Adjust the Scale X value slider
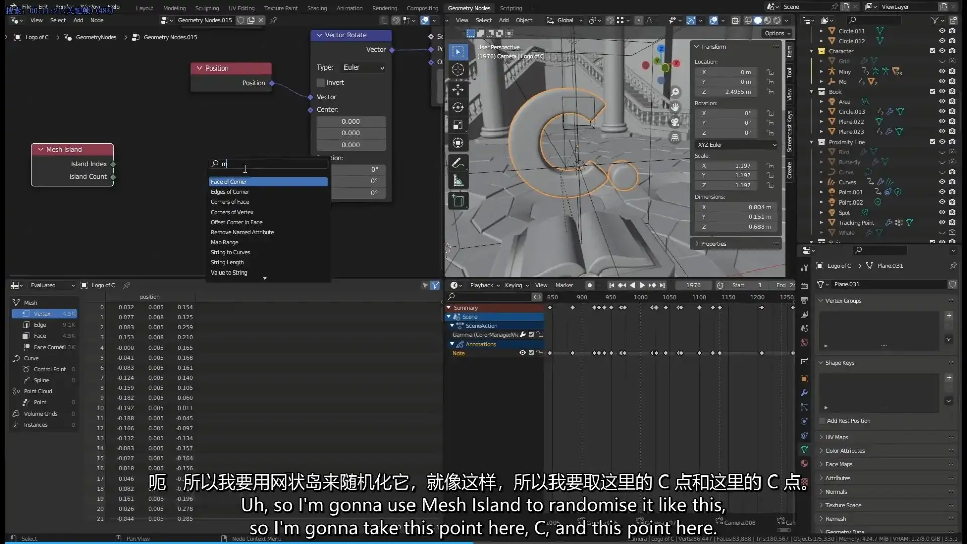967x544 pixels. coord(726,165)
